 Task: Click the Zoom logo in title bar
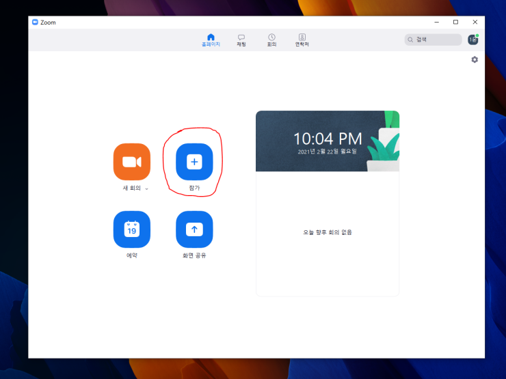coord(35,22)
